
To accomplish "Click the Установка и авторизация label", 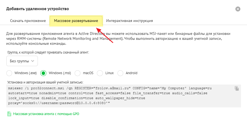I will (x=45, y=82).
